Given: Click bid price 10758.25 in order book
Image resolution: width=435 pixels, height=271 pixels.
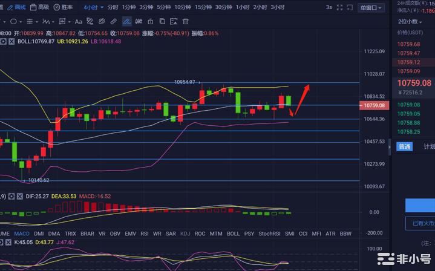Looking at the screenshot, I should 408,132.
